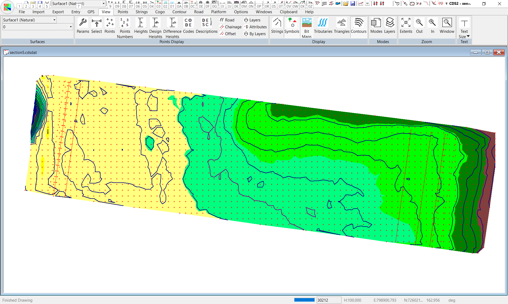Image resolution: width=508 pixels, height=304 pixels.
Task: Expand the Text Size dropdown arrow
Action: coord(468,36)
